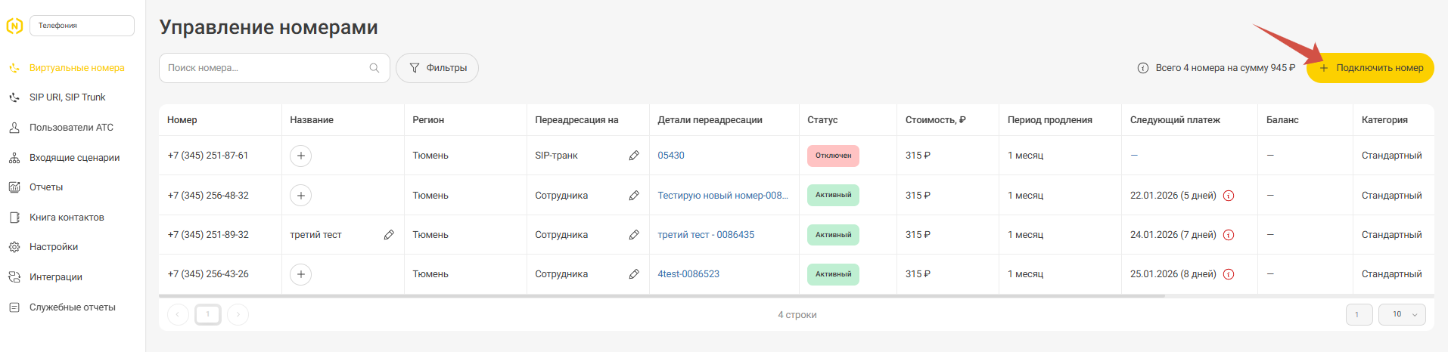Click the Входящие сценарии hierarchy icon
Image resolution: width=1448 pixels, height=352 pixels.
[x=14, y=158]
